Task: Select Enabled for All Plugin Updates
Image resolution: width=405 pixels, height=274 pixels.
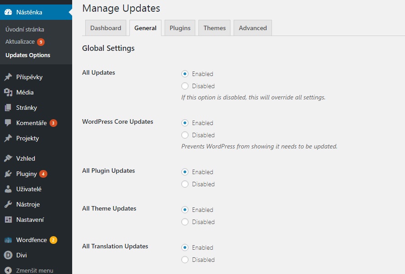Action: tap(185, 172)
